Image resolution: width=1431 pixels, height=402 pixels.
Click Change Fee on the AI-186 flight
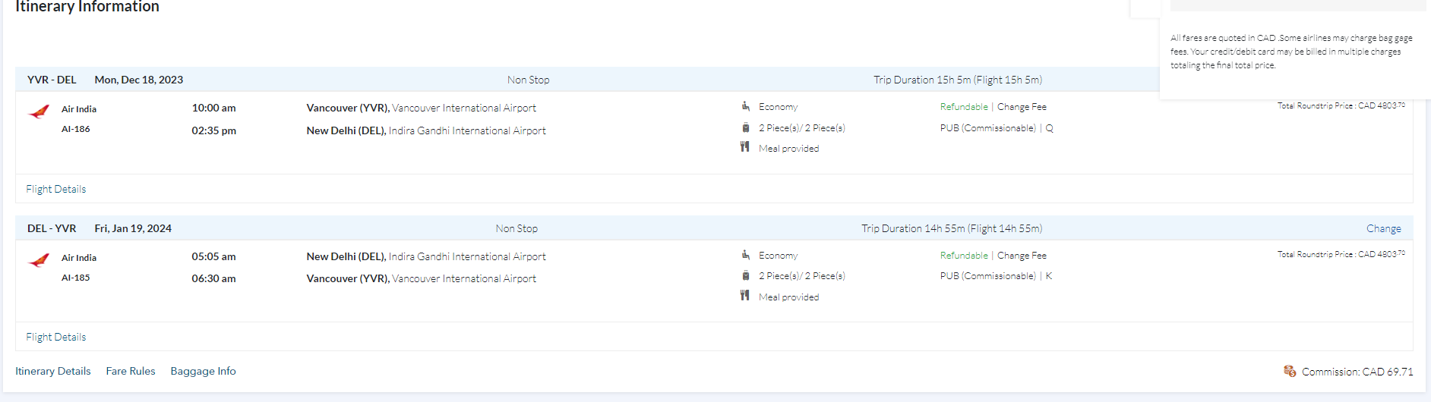(x=1022, y=107)
